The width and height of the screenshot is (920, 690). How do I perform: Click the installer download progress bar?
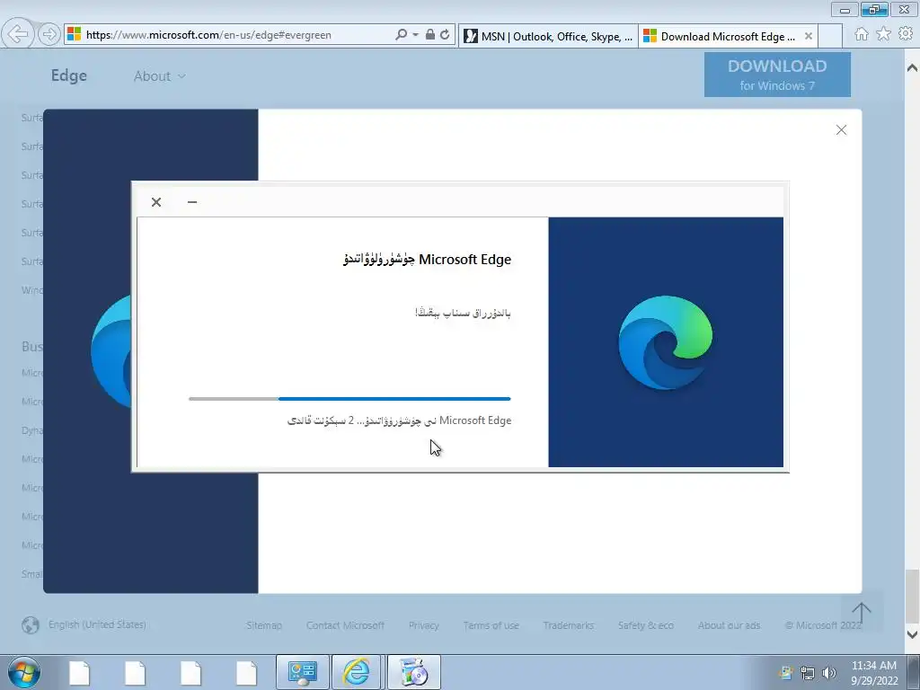pyautogui.click(x=349, y=399)
